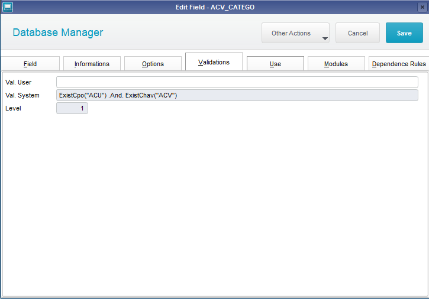This screenshot has width=429, height=299.
Task: Switch to the Field tab
Action: 30,64
